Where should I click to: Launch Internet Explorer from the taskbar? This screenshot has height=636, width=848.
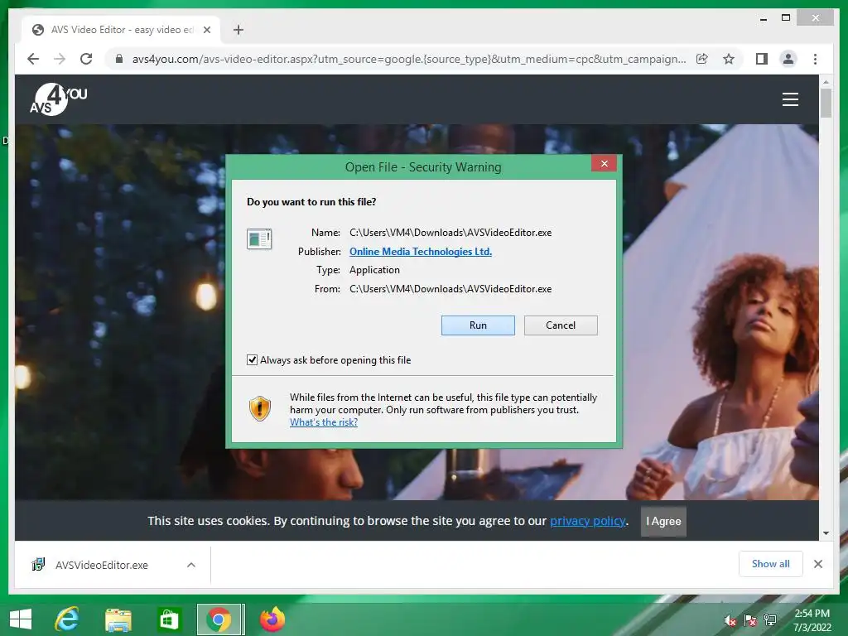68,619
